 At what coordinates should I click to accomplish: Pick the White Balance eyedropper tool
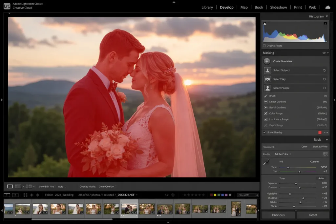pos(266,162)
